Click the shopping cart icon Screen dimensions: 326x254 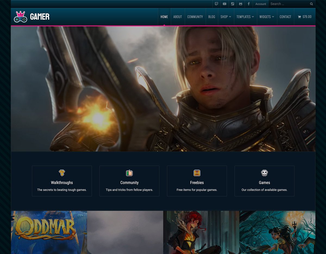pyautogui.click(x=299, y=17)
